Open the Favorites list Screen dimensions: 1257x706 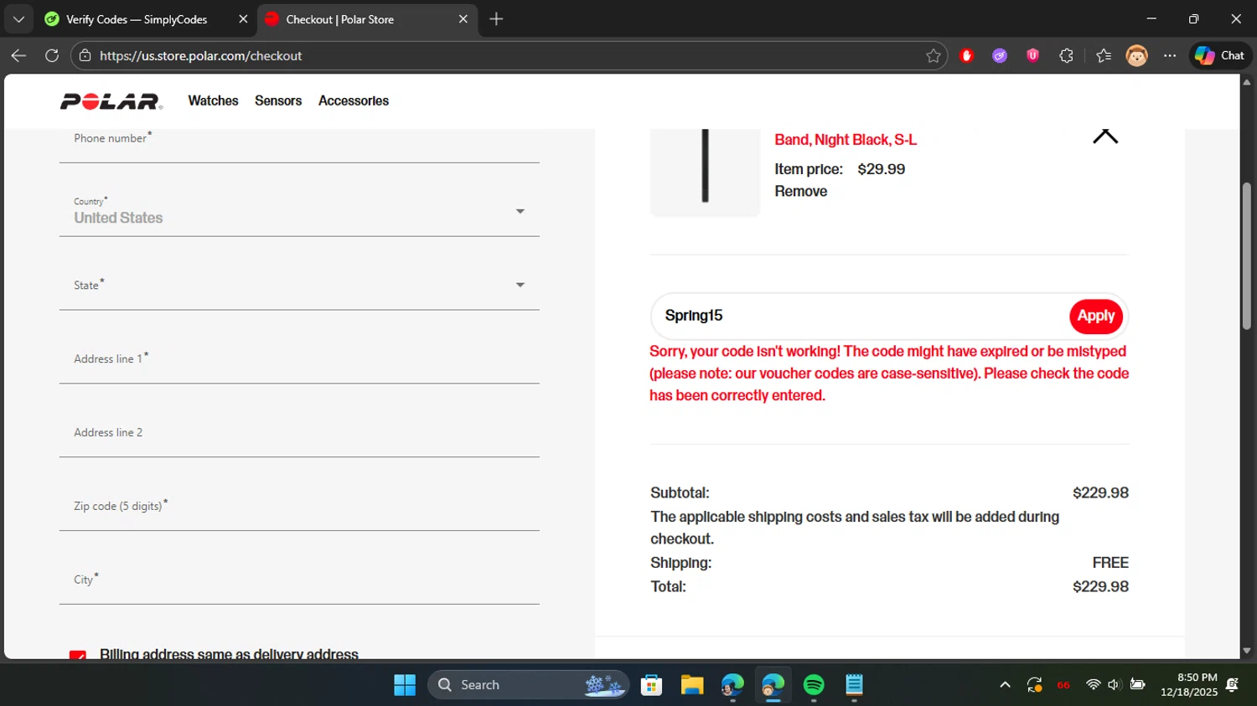tap(1104, 55)
